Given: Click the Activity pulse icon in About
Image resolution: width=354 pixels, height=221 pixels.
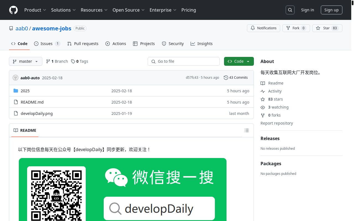Looking at the screenshot, I should [263, 91].
